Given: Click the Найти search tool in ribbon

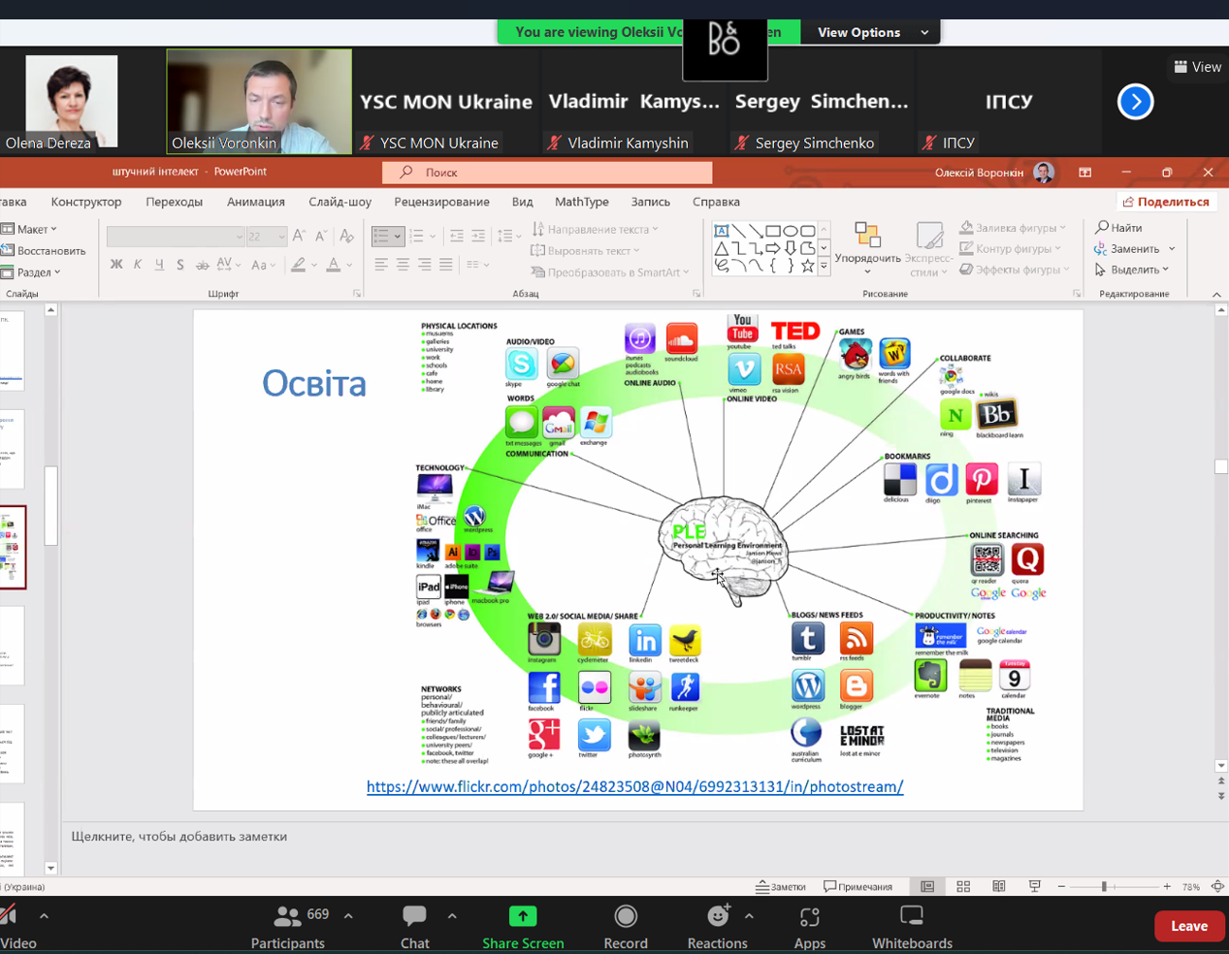Looking at the screenshot, I should pyautogui.click(x=1118, y=228).
